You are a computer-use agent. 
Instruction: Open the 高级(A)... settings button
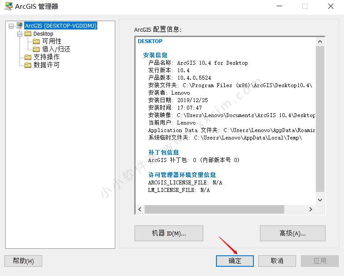click(x=293, y=233)
